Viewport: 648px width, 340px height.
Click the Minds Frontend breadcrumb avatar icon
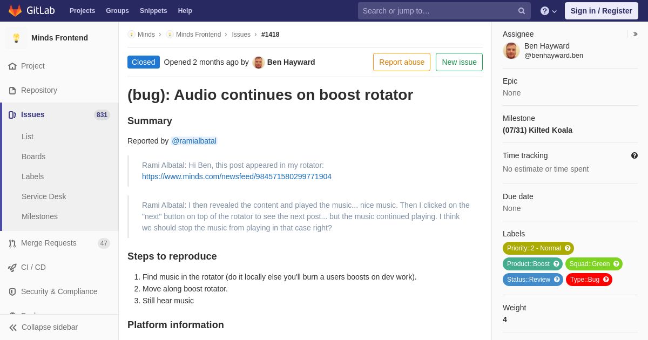click(170, 35)
